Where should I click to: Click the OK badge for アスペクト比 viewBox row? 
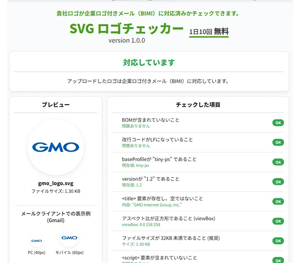click(278, 221)
